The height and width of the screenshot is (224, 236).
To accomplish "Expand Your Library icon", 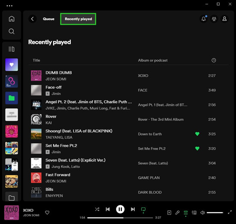I will pyautogui.click(x=12, y=49).
